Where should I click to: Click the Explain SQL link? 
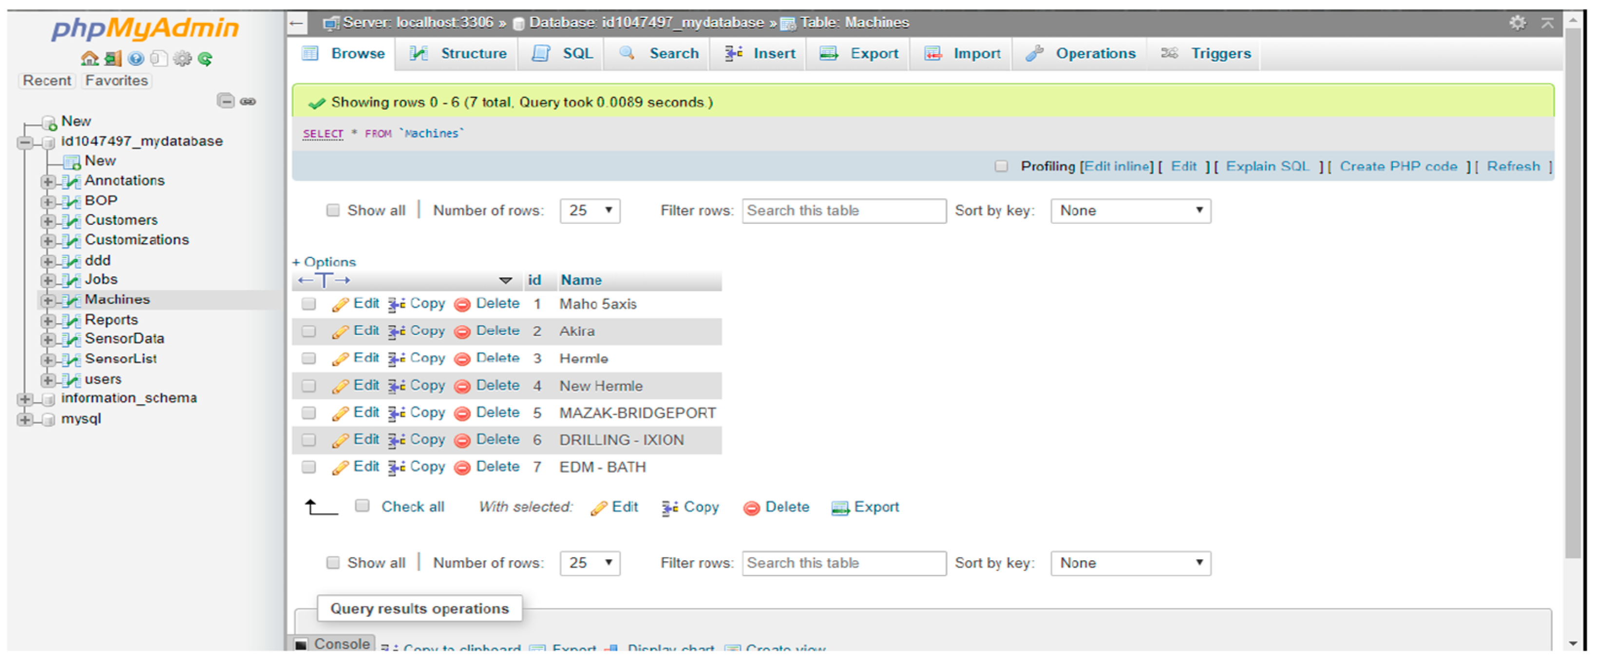[1267, 166]
